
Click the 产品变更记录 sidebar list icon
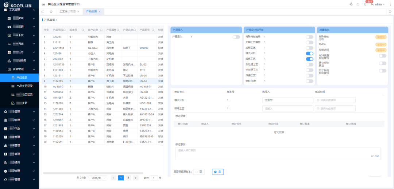click(13, 86)
